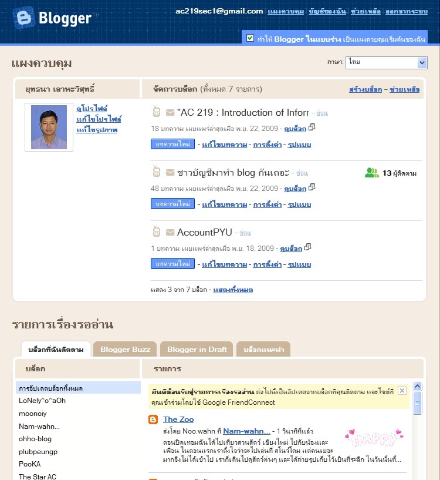Click orange Blogger icon next to The Zoo
Viewport: 440px width, 480px height.
(153, 419)
